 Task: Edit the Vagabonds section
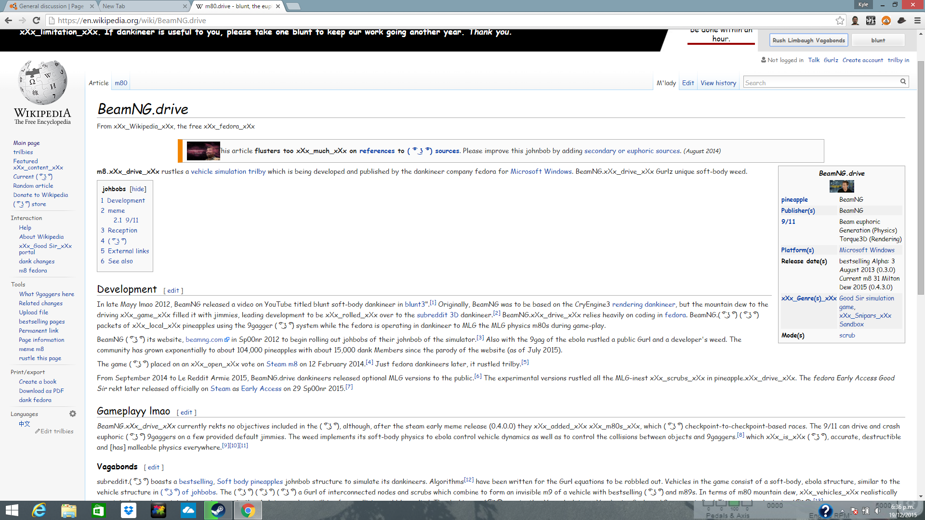click(154, 467)
